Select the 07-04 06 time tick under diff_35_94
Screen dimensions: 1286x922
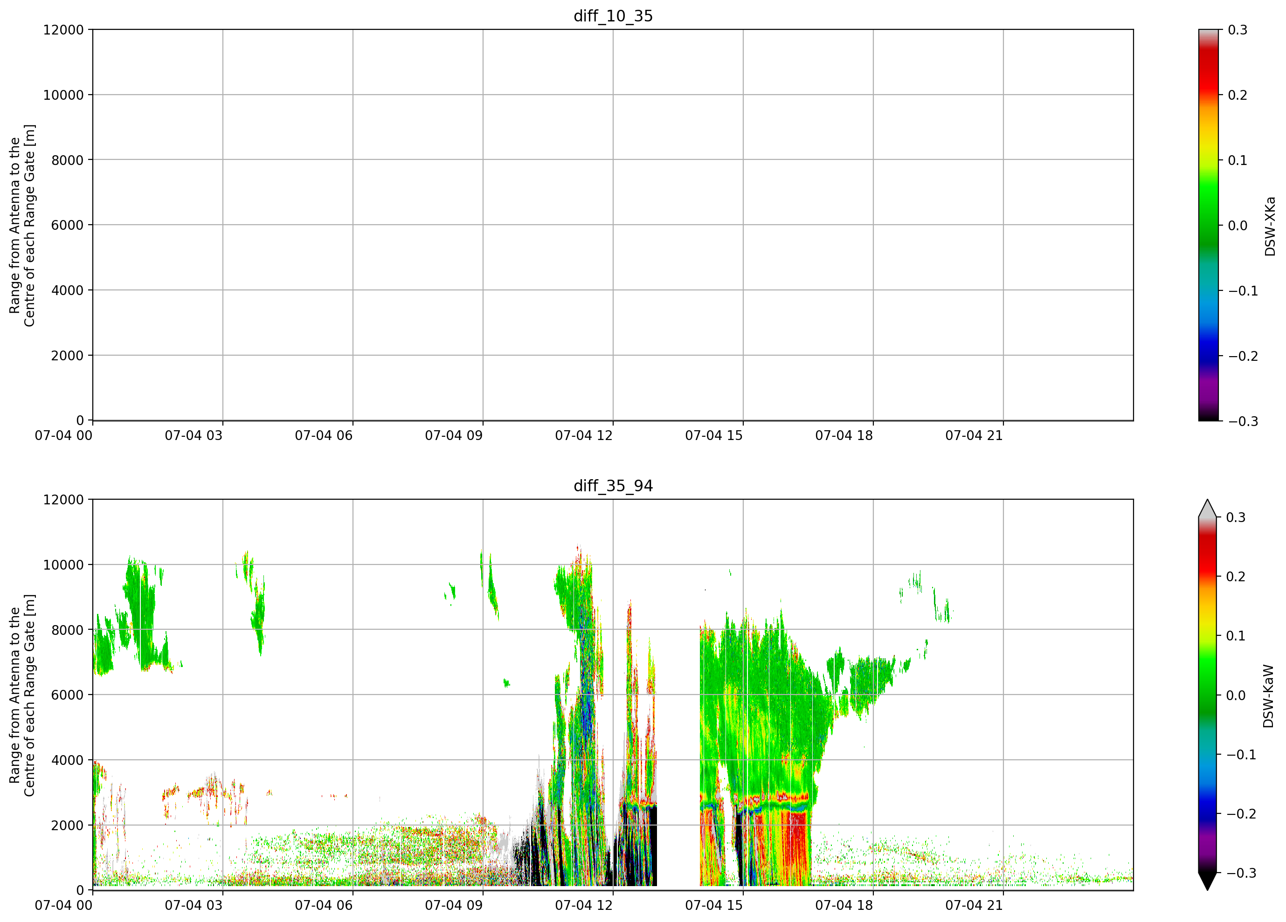coord(324,905)
